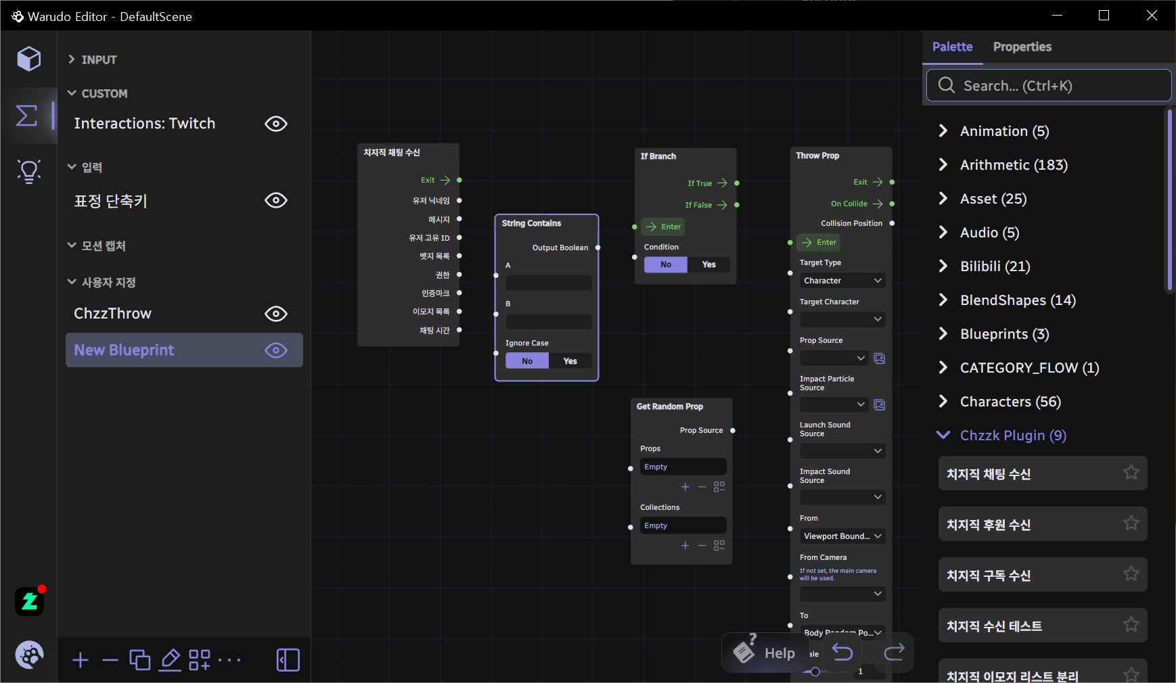Open the lightbulb sidebar icon
This screenshot has height=683, width=1176.
(x=29, y=172)
